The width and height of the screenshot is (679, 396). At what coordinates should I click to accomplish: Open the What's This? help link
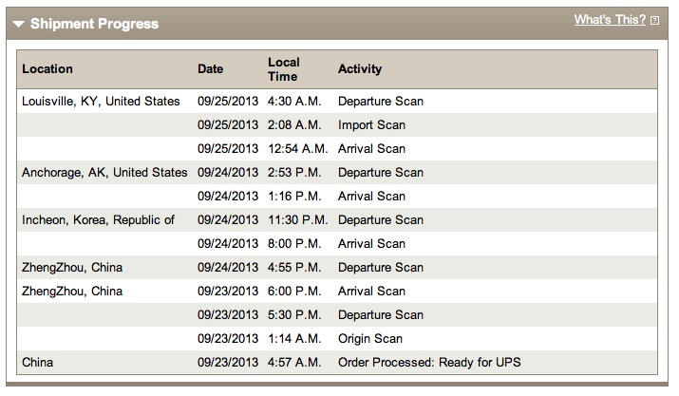610,20
